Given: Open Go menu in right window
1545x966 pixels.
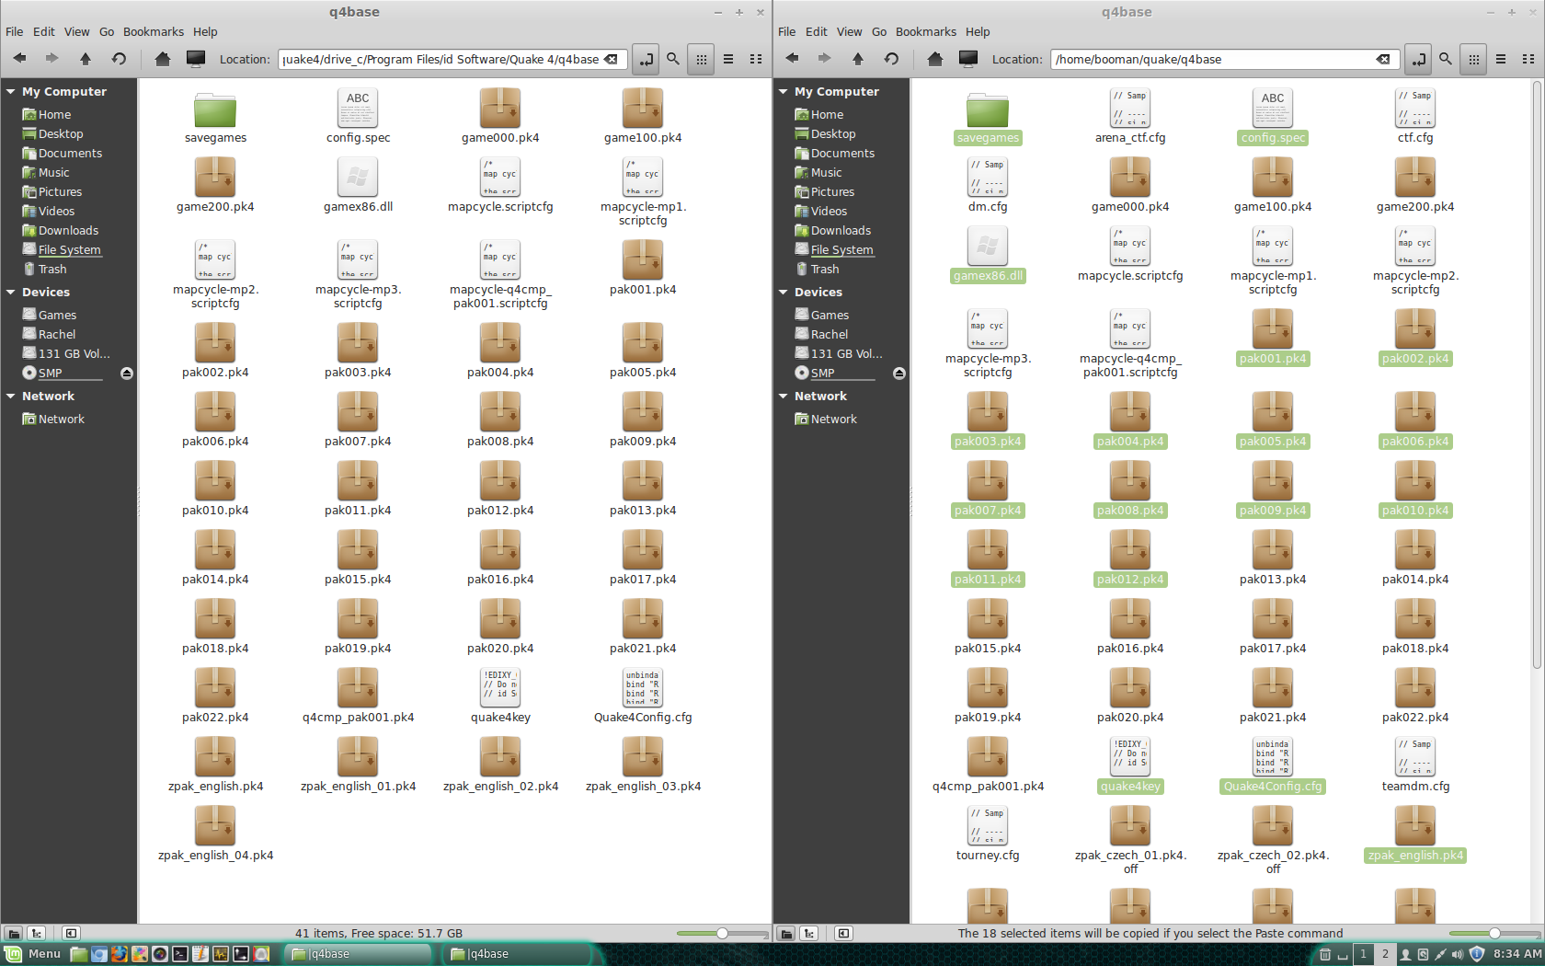Looking at the screenshot, I should coord(879,31).
